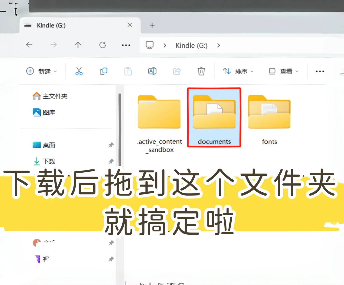Go back with the left arrow
The image size is (344, 285).
tap(29, 45)
